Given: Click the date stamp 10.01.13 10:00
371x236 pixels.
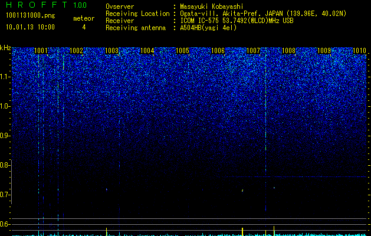Looking at the screenshot, I should pos(30,27).
